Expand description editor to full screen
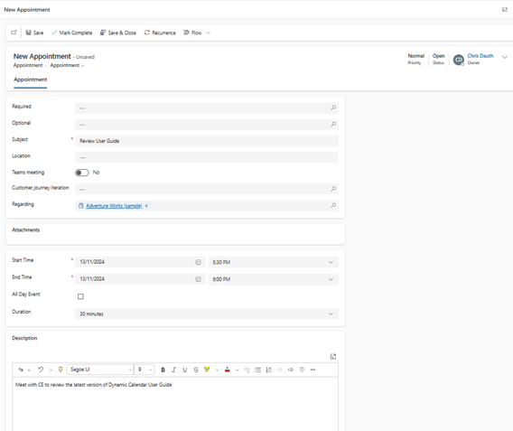This screenshot has height=431, width=513. (x=333, y=356)
